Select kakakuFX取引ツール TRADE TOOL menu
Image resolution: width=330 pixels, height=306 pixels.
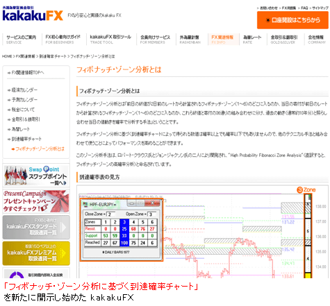click(110, 40)
